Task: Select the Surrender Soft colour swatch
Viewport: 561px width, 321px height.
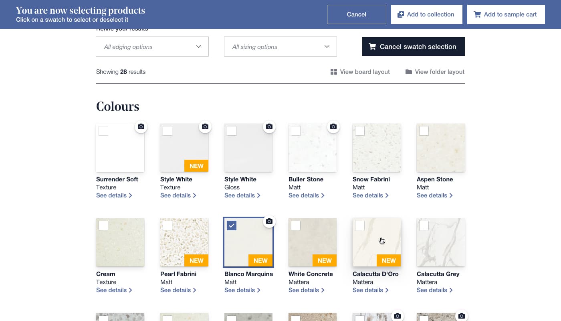Action: pyautogui.click(x=120, y=148)
